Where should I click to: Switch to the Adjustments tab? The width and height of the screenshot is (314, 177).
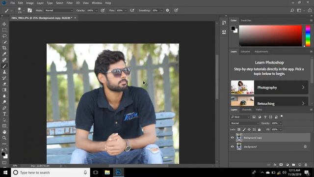pos(262,52)
